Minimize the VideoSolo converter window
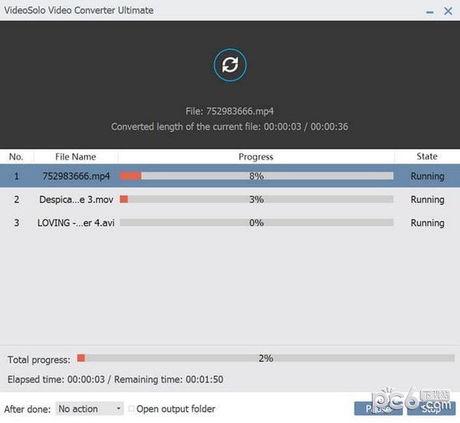Screen dimensions: 460x423 [426, 10]
